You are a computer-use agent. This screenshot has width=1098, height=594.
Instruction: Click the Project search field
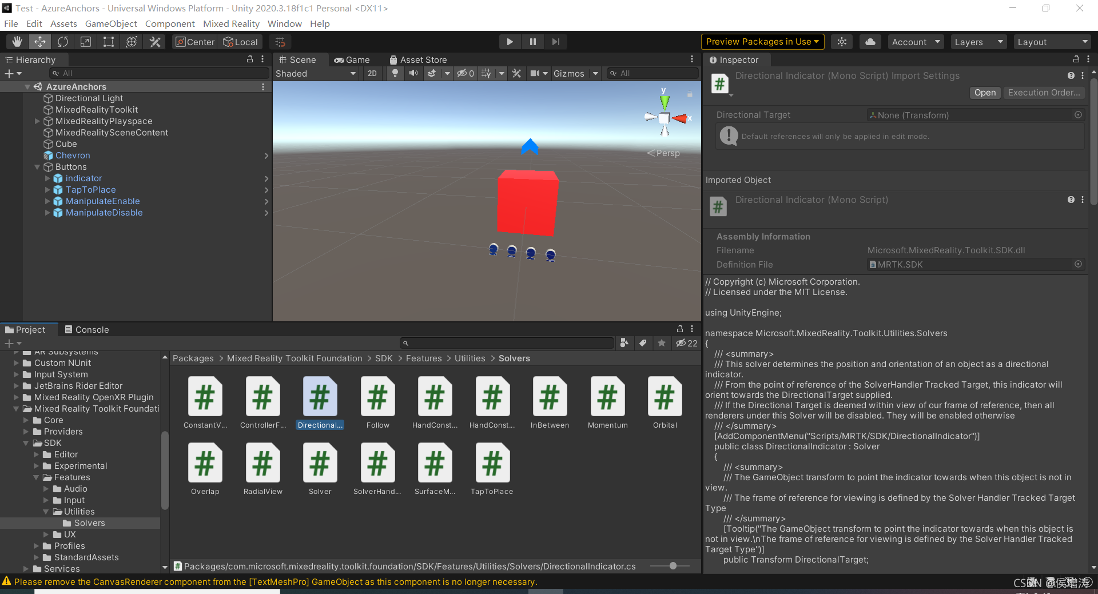click(507, 343)
